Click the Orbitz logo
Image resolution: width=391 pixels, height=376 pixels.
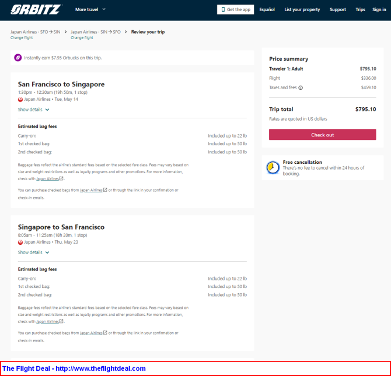tap(36, 9)
